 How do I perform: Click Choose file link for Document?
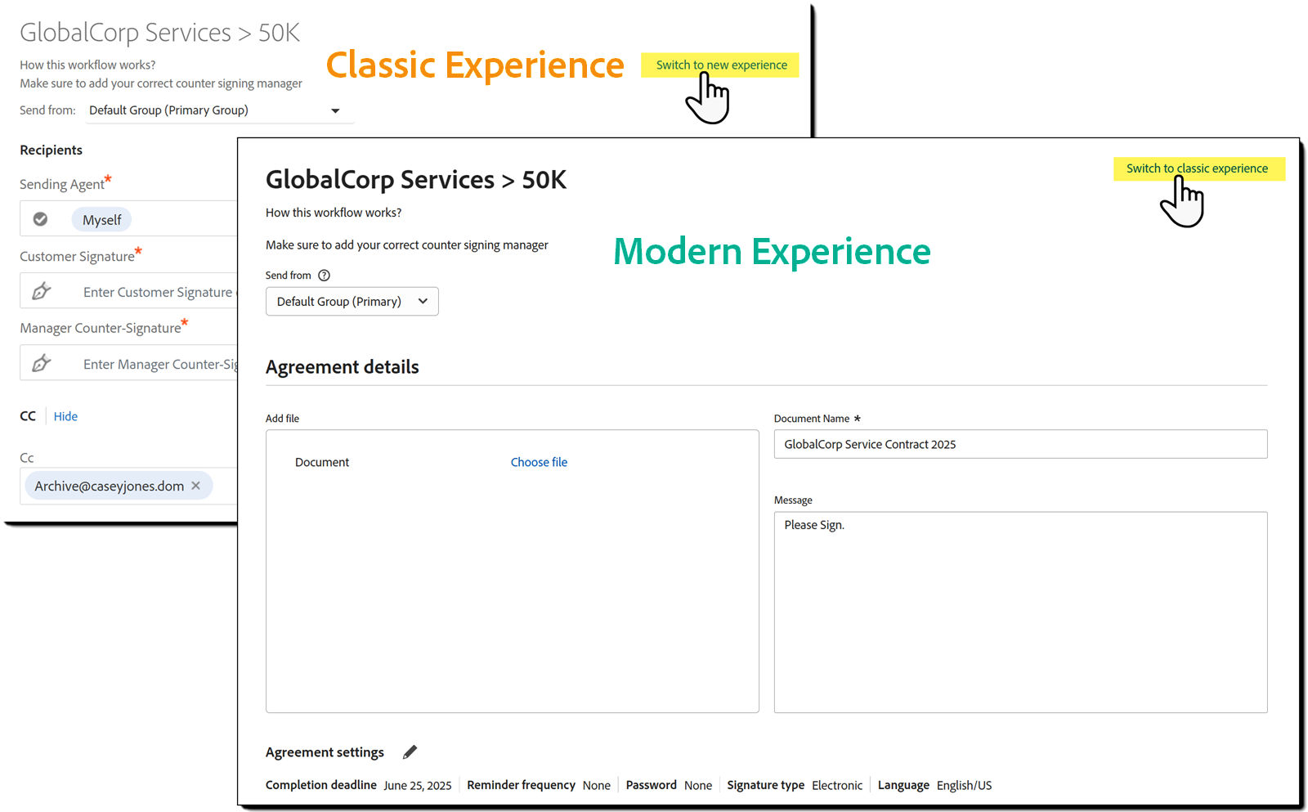[x=539, y=462]
